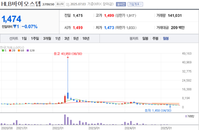Click the 고가 1,499 value
The height and width of the screenshot is (130, 199).
(x=109, y=16)
